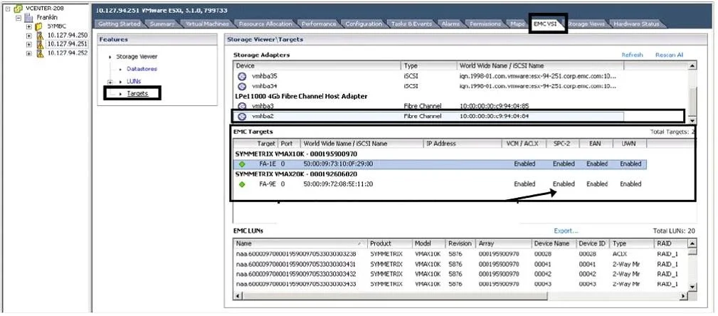Screen dimensions: 718x316
Task: Expand the LUNs feature node
Action: [110, 82]
